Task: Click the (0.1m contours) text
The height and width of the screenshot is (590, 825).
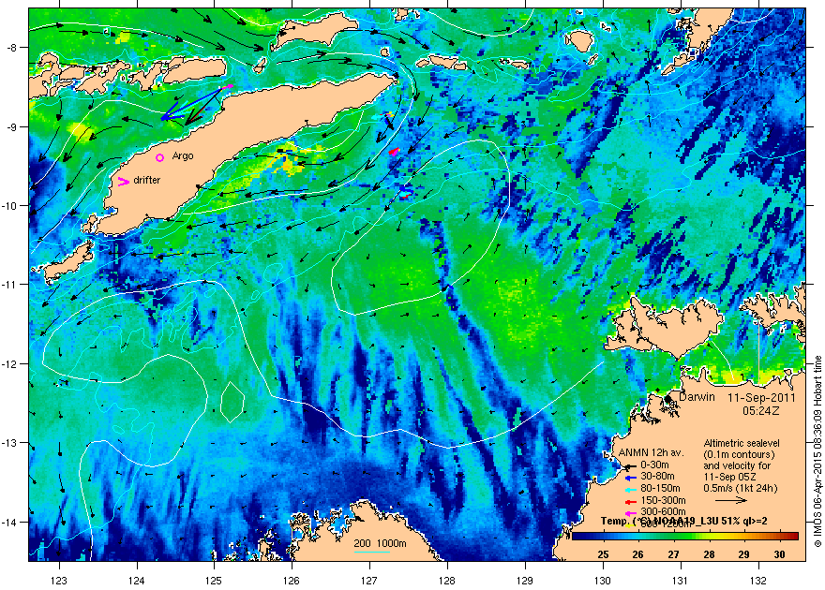Action: click(740, 454)
